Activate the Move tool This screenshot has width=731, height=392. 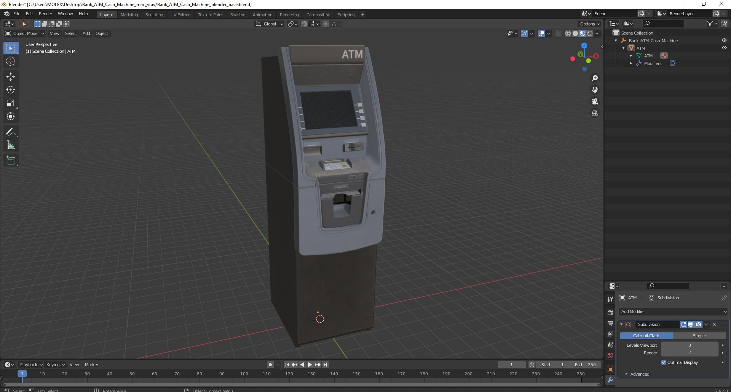pos(11,77)
